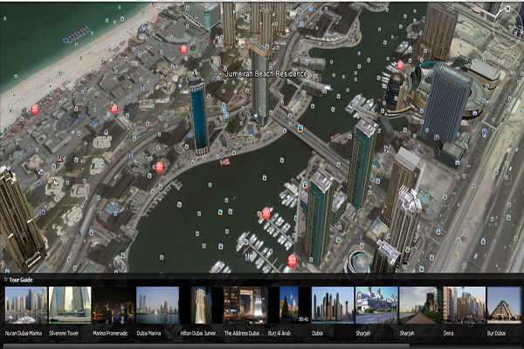
Task: Open the 360 marker at the map's bottom edge
Action: pyautogui.click(x=292, y=260)
